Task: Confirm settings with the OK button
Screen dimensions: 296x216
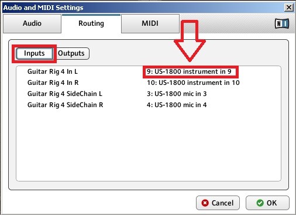Action: pos(267,203)
